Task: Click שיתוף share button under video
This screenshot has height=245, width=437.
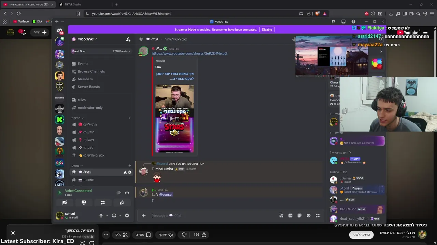Action: tap(166, 234)
